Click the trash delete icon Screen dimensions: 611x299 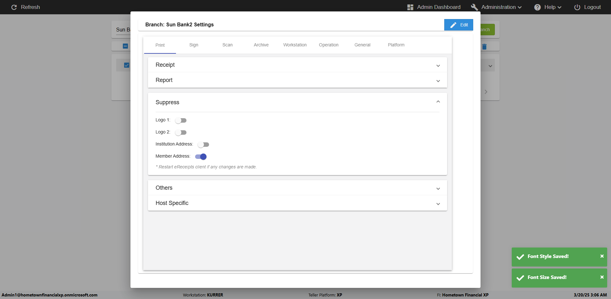click(484, 47)
